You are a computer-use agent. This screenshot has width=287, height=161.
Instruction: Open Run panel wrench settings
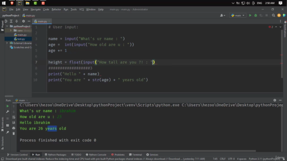pos(8,111)
